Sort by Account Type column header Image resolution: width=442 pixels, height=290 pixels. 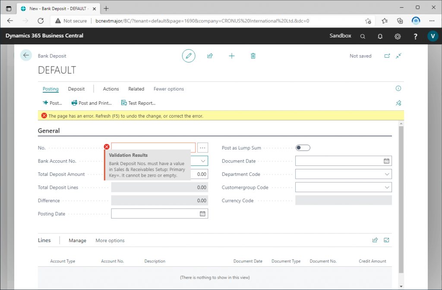pyautogui.click(x=63, y=261)
